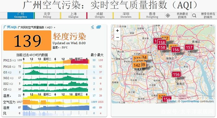The width and height of the screenshot is (217, 118).
Task: Click the map zoom in plus button
Action: pyautogui.click(x=117, y=31)
